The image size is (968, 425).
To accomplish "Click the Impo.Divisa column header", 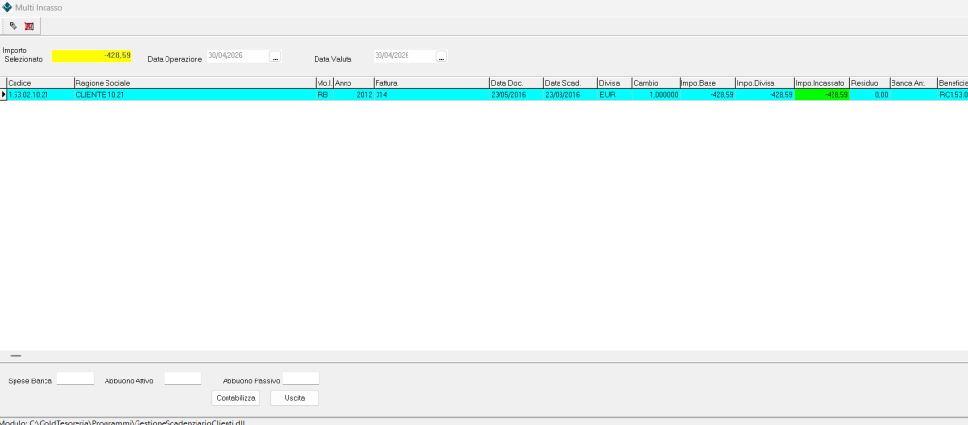I will 765,83.
